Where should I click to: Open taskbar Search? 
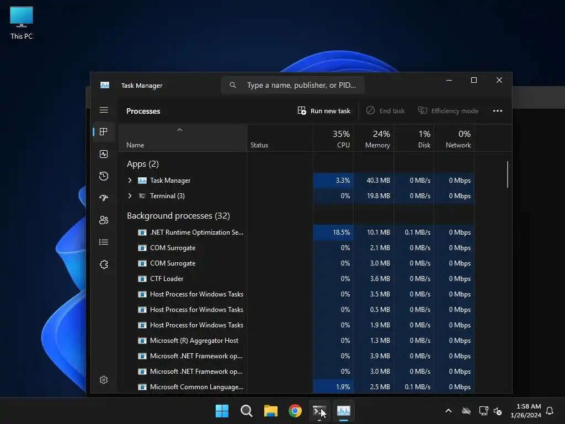[x=247, y=411]
